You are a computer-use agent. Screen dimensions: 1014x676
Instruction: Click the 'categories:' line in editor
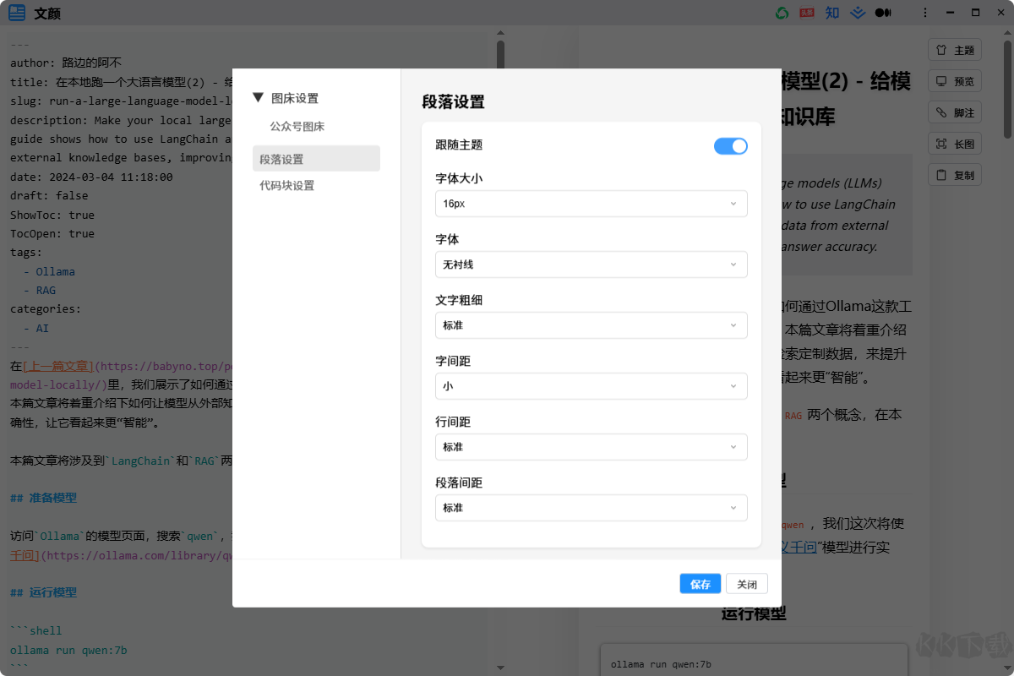[46, 309]
